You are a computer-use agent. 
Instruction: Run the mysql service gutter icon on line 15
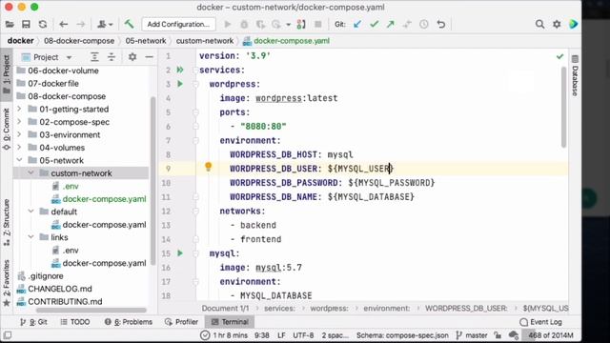tap(180, 253)
